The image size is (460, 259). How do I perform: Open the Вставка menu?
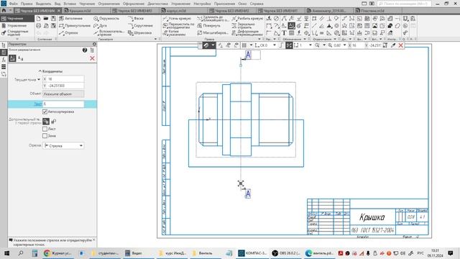point(70,4)
